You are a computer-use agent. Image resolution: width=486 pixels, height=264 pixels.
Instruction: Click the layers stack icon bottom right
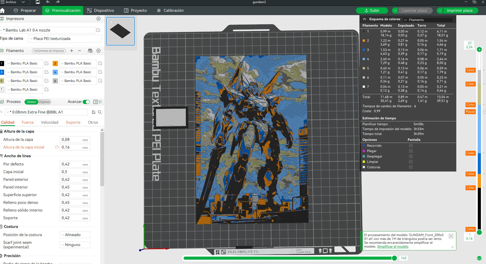pos(479,258)
